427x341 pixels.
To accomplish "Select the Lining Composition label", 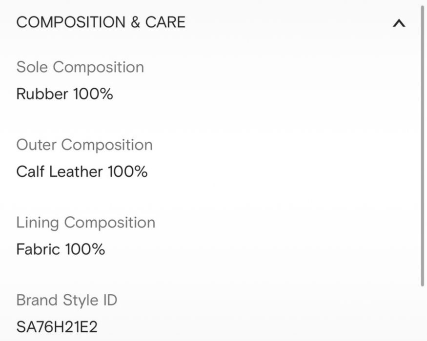I will [x=86, y=223].
